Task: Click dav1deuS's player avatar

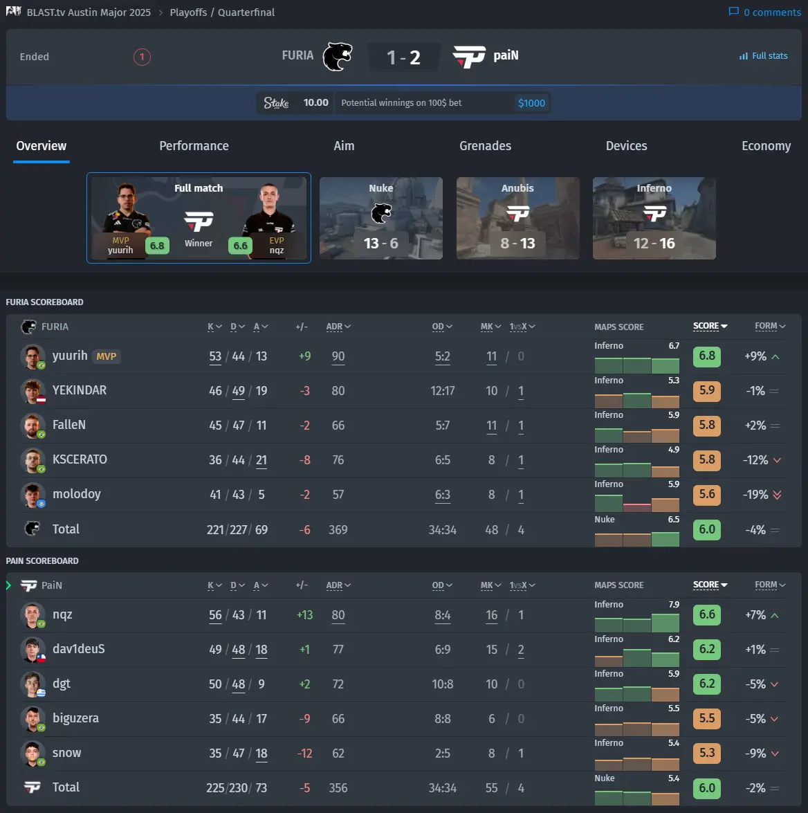Action: pos(32,650)
